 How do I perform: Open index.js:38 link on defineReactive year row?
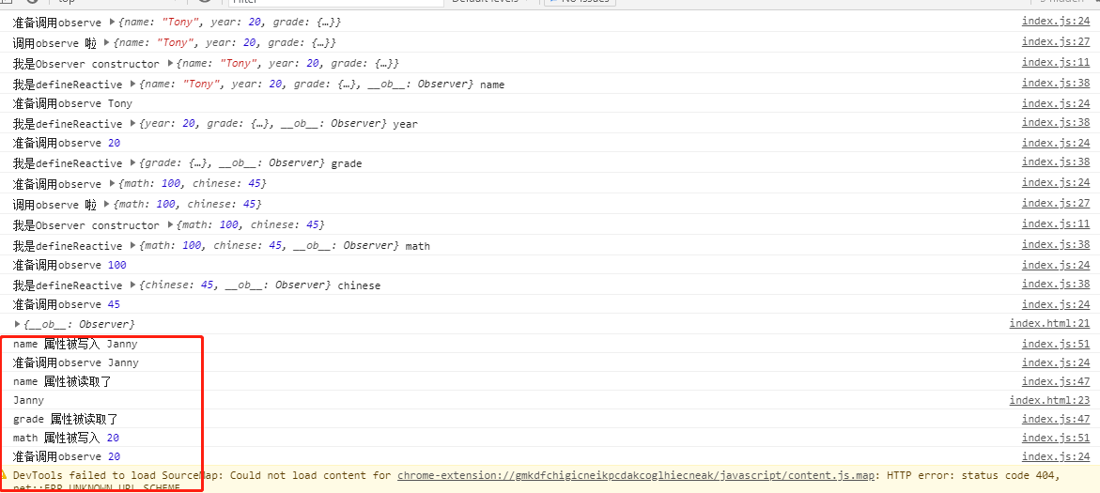click(x=1056, y=122)
